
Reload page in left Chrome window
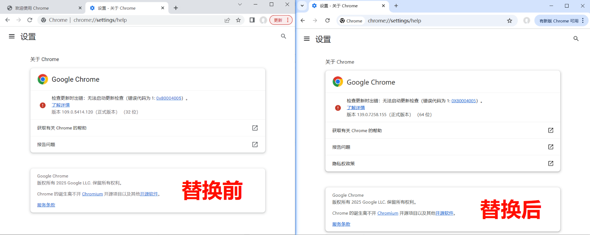click(x=30, y=20)
